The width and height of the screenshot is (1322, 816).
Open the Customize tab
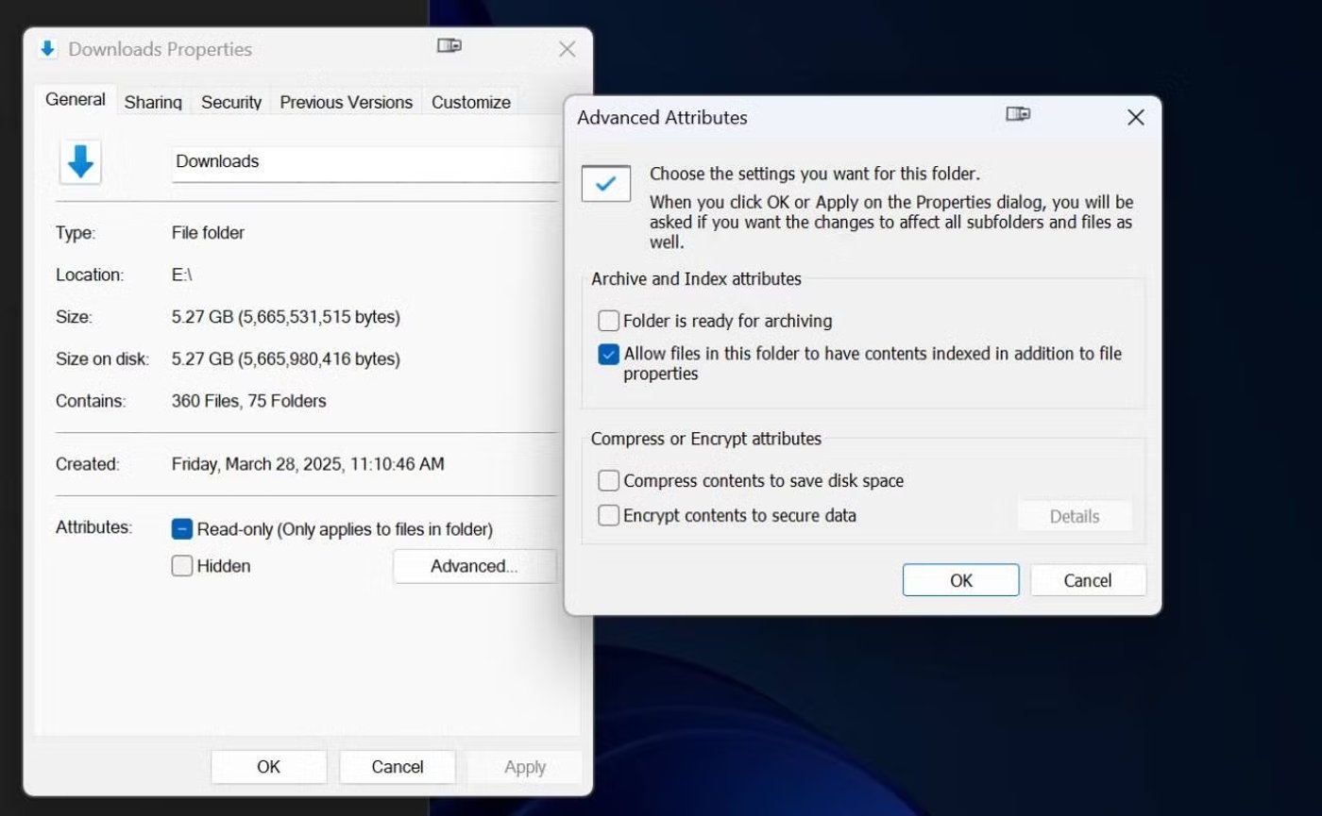[x=470, y=101]
